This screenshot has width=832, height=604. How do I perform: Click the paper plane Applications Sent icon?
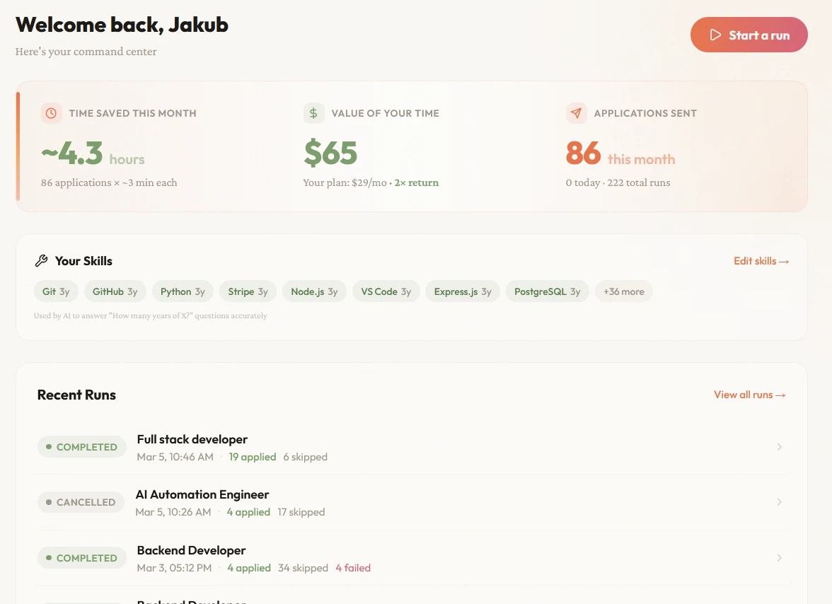[x=576, y=113]
